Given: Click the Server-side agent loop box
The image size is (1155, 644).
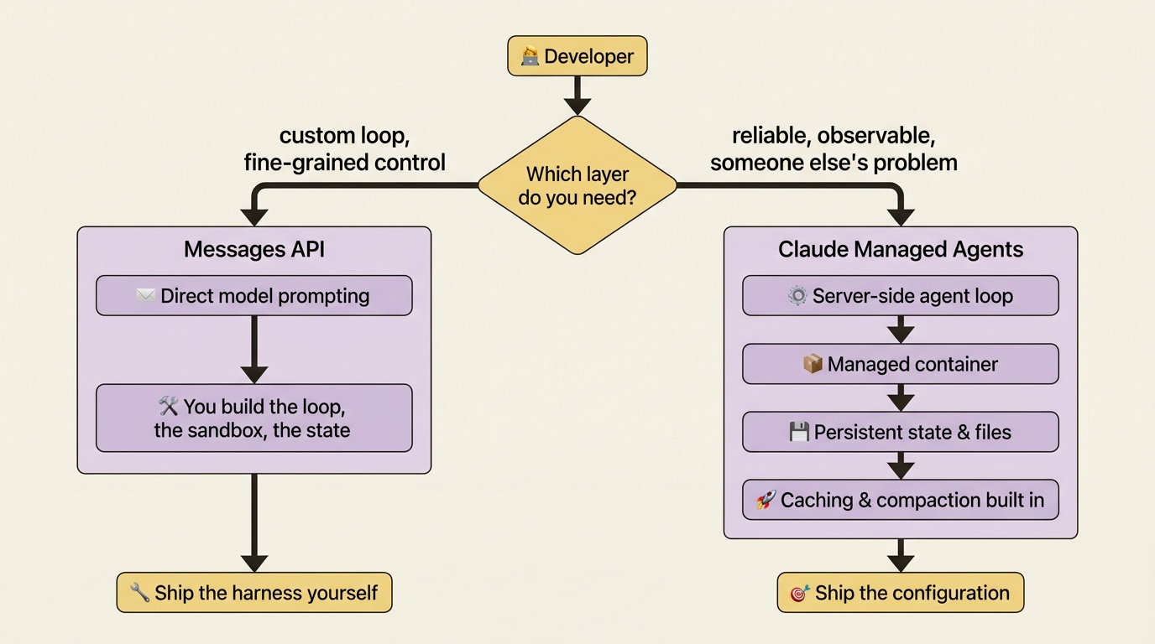Looking at the screenshot, I should click(x=901, y=296).
